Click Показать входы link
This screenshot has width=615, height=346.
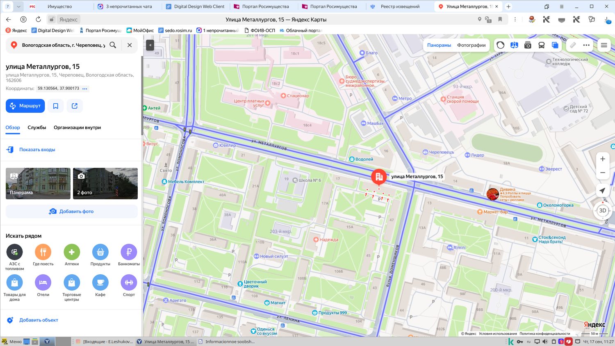coord(37,150)
